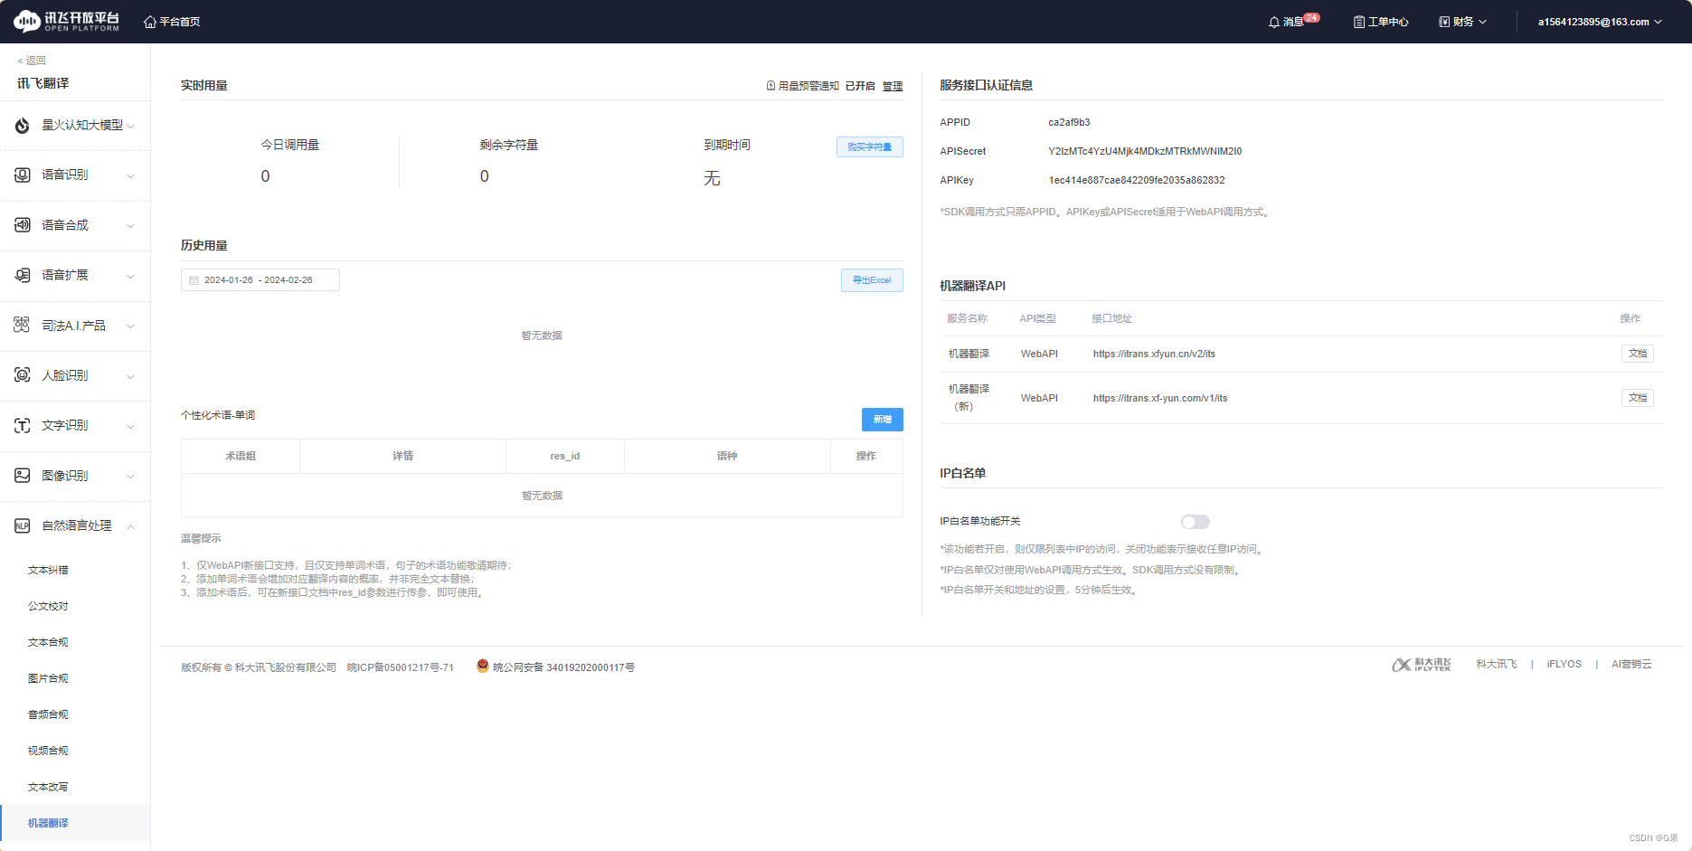Expand the 语音合成 menu chevron

(x=131, y=226)
